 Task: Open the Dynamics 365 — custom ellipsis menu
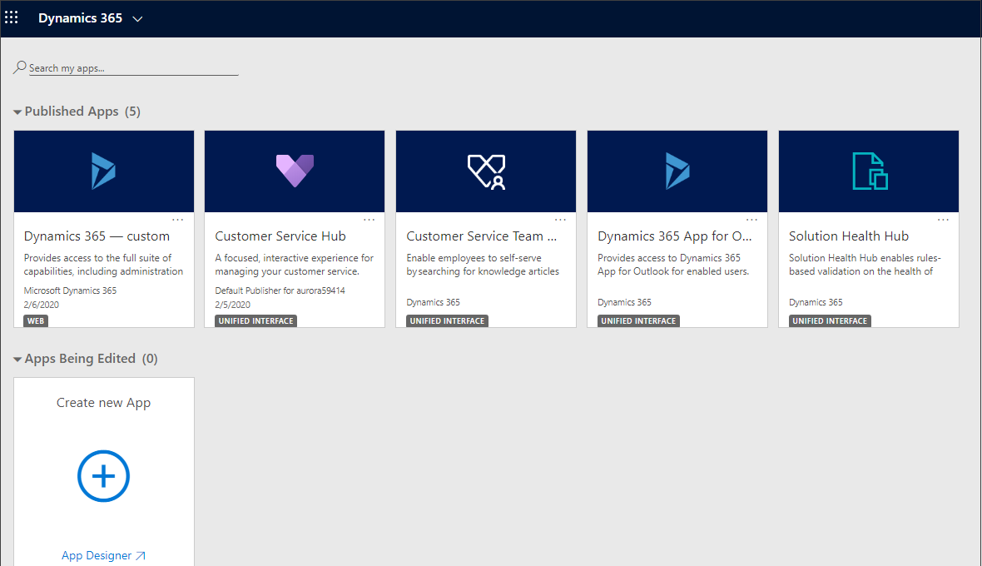(x=178, y=220)
